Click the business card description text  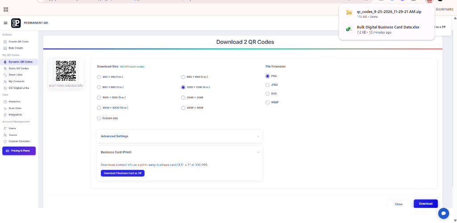154,165
